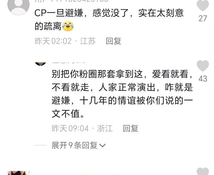The width and height of the screenshot is (214, 175).
Task: Expand 展开9条回复 to show the replies
Action: [79, 145]
